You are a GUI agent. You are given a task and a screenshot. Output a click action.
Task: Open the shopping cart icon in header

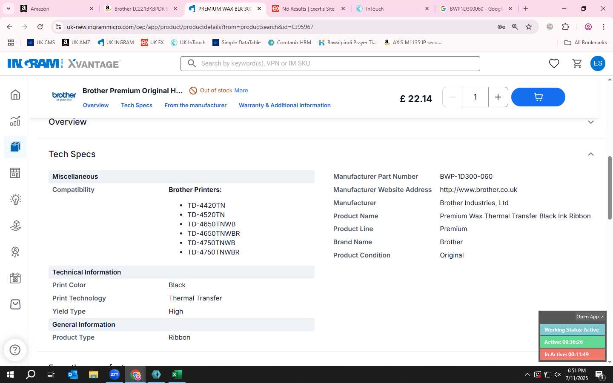[577, 63]
